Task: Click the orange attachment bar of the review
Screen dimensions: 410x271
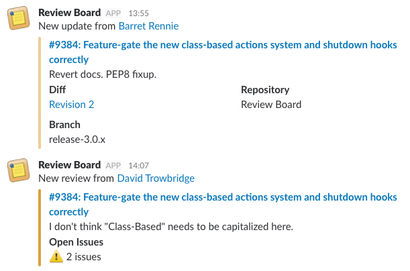Action: pos(41,227)
